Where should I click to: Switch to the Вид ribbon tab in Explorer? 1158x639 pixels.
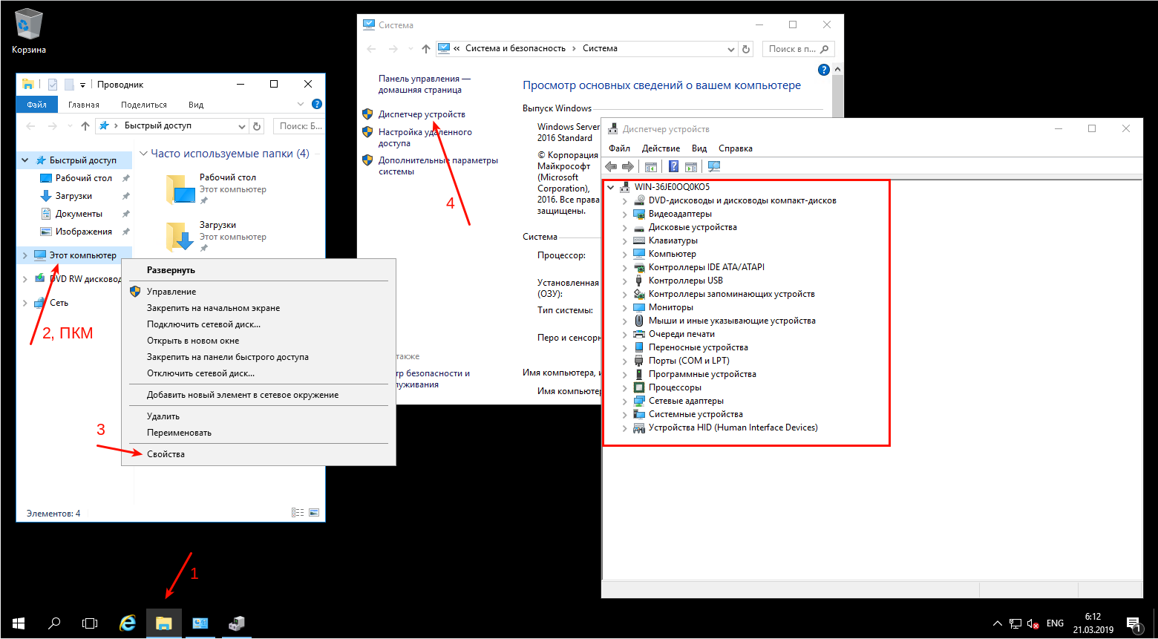196,105
